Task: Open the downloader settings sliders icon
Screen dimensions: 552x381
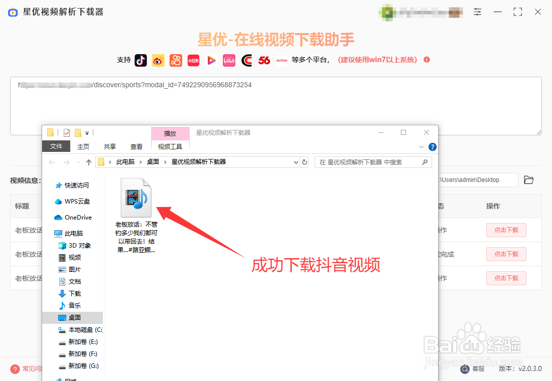Action: [477, 12]
